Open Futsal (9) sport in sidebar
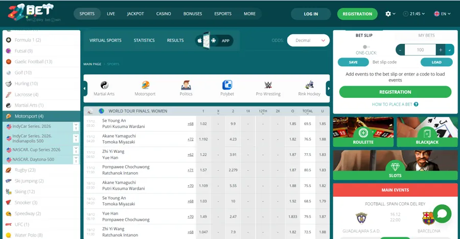Image resolution: width=460 pixels, height=239 pixels. (x=41, y=51)
